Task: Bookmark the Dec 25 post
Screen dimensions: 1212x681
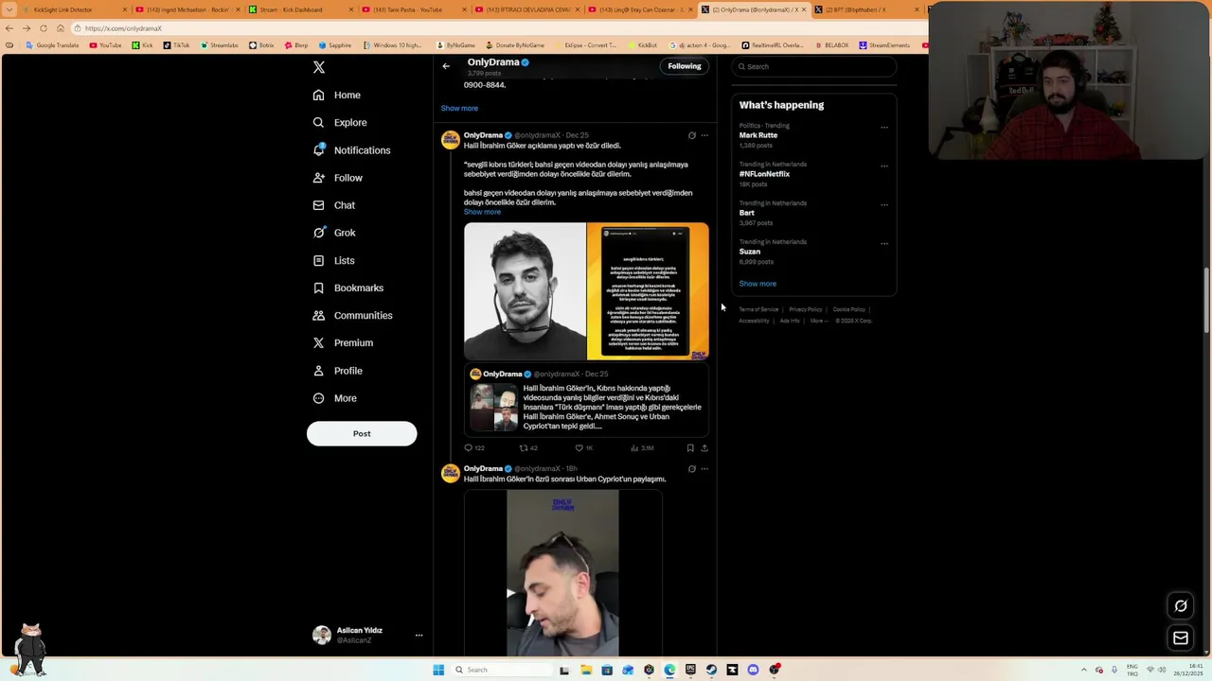Action: 690,447
